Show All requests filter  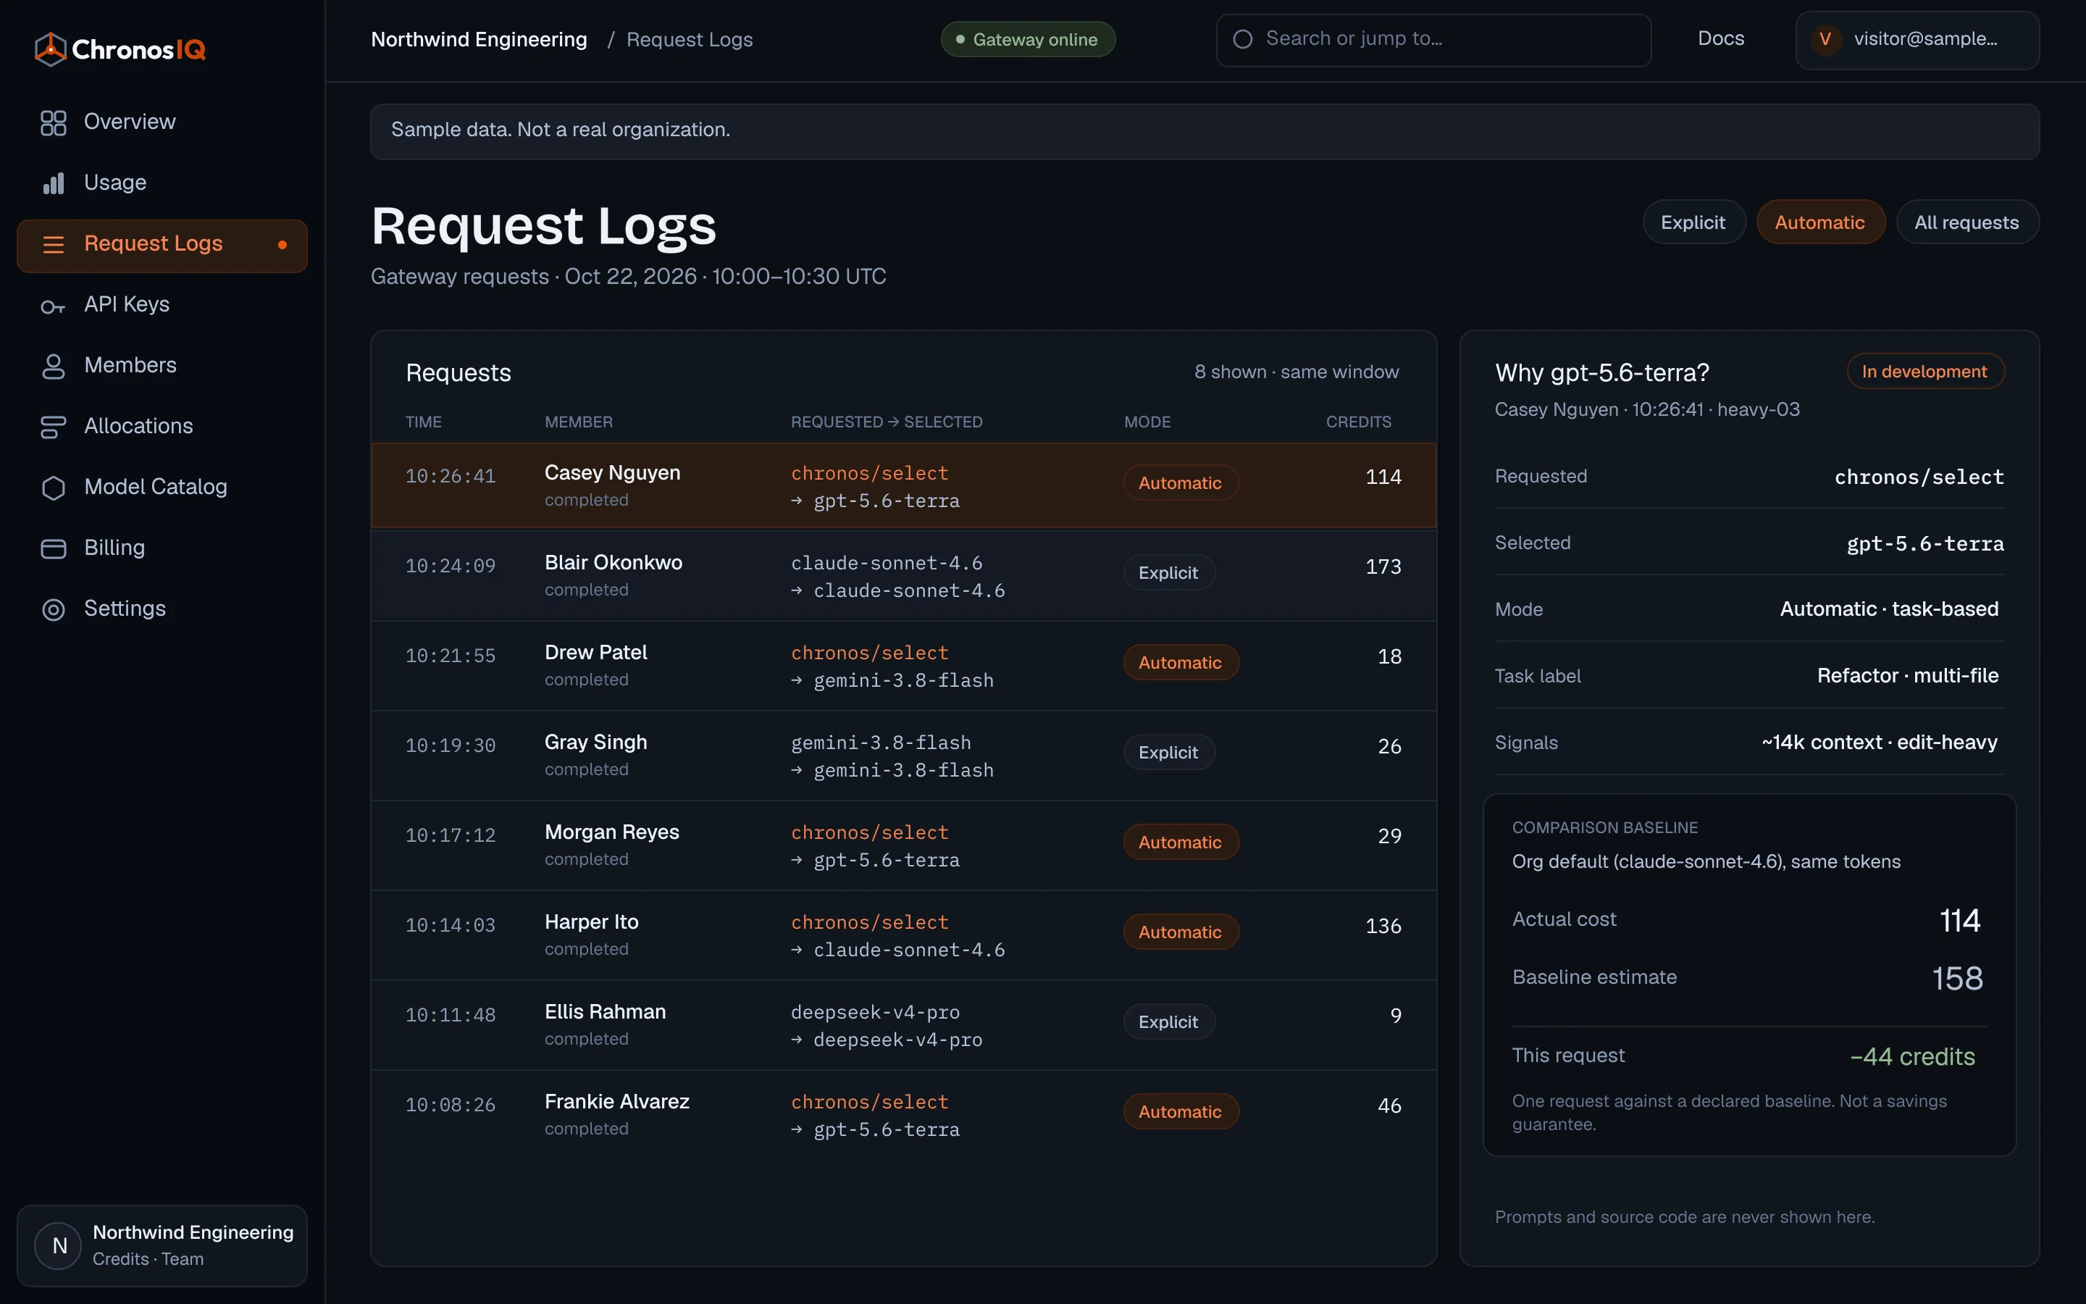pos(1966,222)
